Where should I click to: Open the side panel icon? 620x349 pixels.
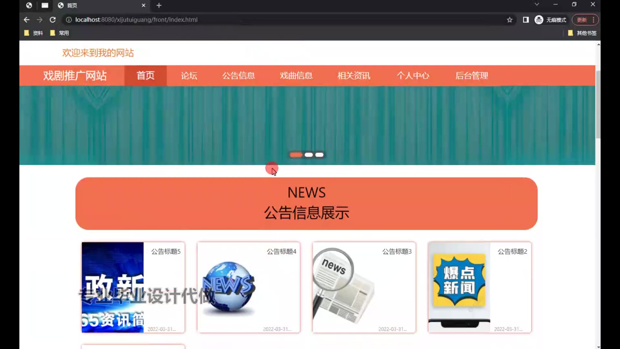[x=526, y=20]
